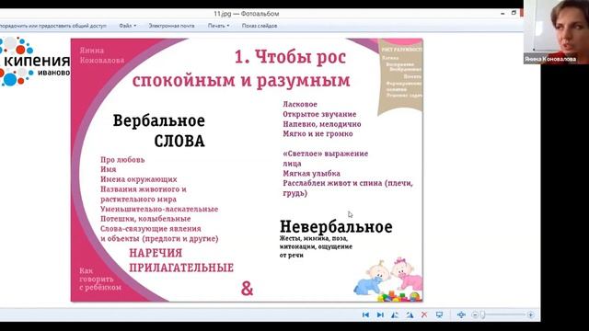Go to the next photo
This screenshot has height=331, width=589.
coord(380,314)
